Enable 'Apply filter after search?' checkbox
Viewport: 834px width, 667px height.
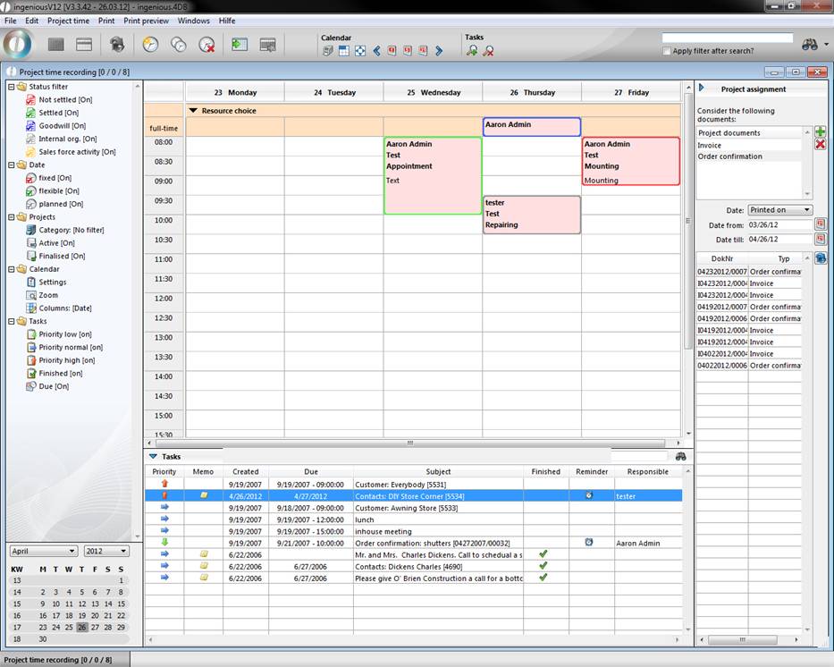[x=667, y=51]
